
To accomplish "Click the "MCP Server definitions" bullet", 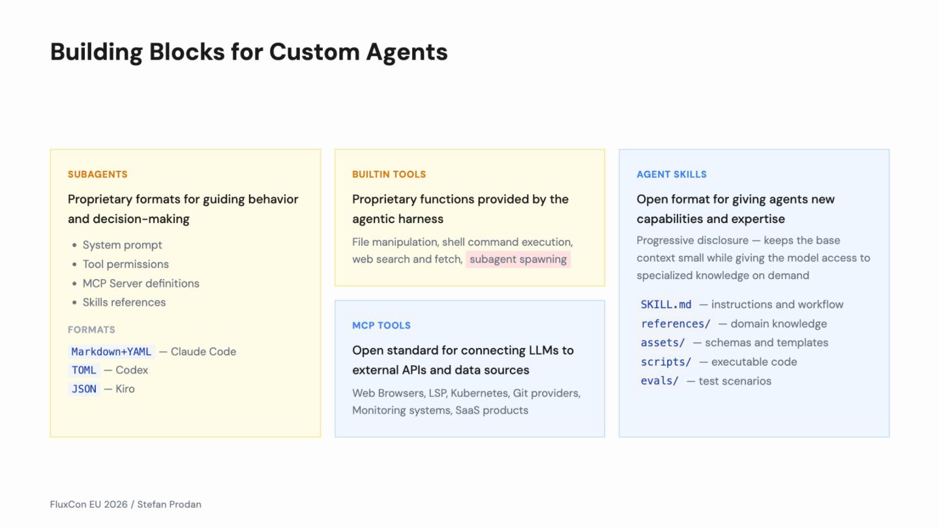I will 141,284.
